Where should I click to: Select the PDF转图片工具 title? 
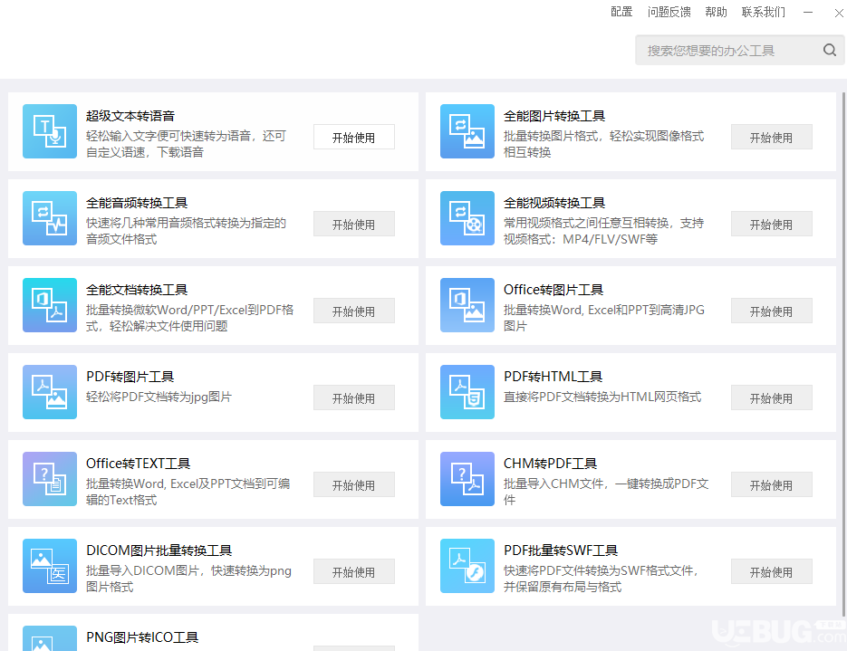[130, 377]
